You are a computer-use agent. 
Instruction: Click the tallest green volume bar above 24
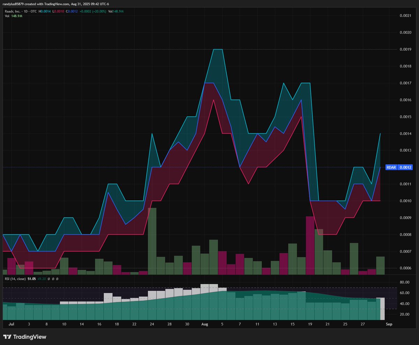click(x=152, y=241)
